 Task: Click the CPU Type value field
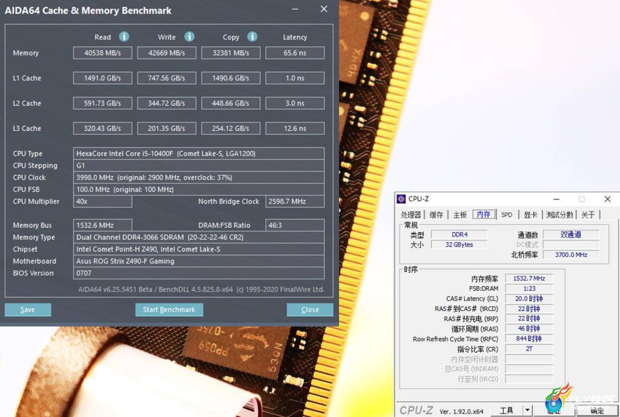199,153
